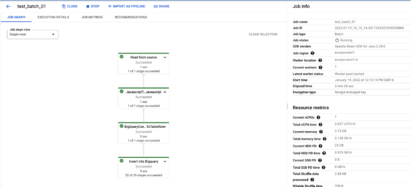Click Clear Selection
The height and width of the screenshot is (187, 411).
point(263,34)
